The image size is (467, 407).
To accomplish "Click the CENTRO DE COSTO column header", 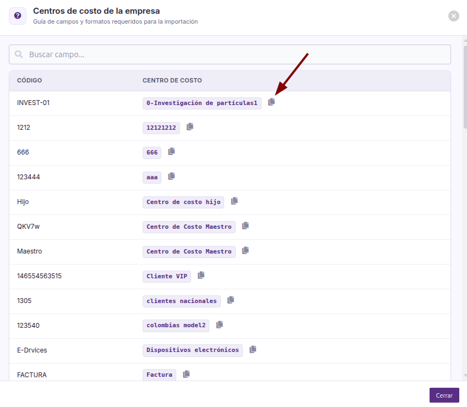I will [x=172, y=80].
